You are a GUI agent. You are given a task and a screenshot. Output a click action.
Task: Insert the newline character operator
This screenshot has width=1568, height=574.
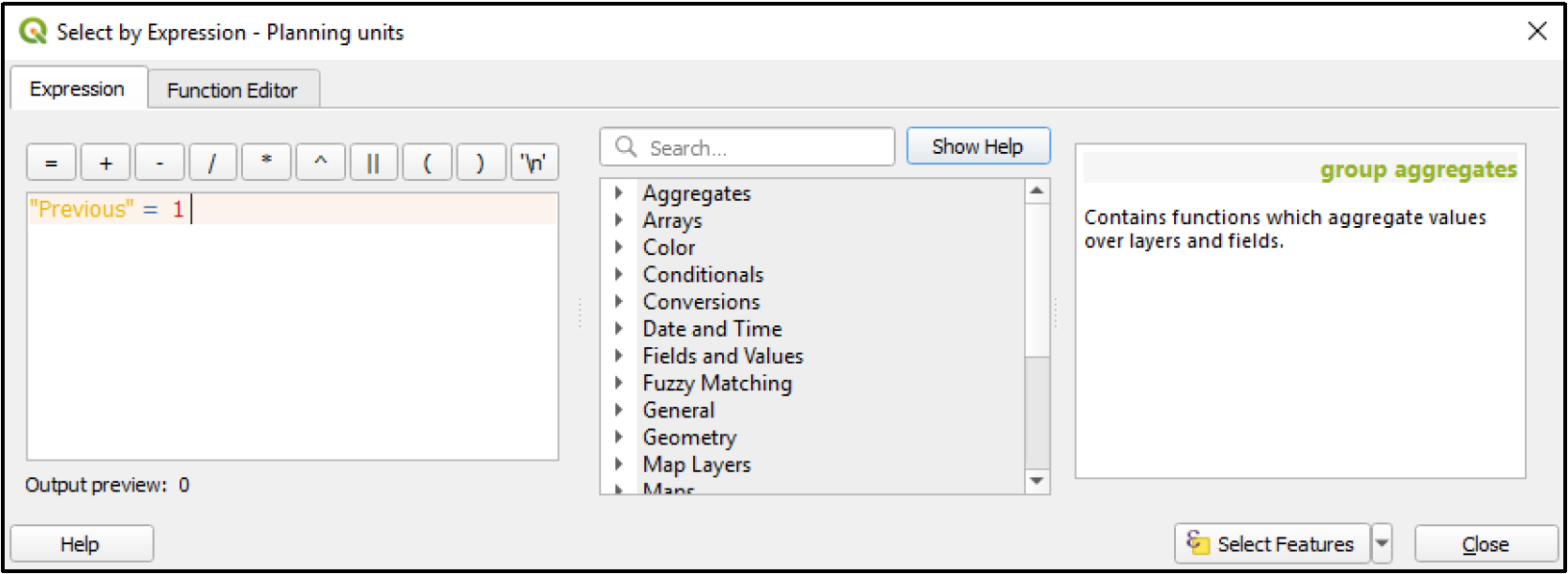click(534, 162)
